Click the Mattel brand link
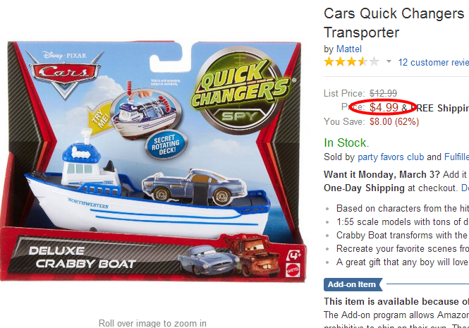469x328 pixels. tap(349, 49)
